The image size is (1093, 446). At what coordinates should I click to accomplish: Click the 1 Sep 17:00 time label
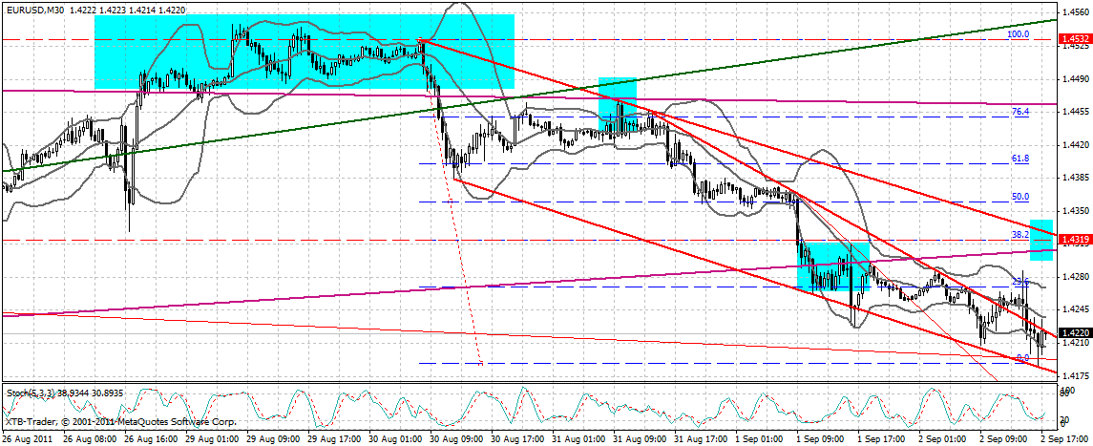(882, 440)
